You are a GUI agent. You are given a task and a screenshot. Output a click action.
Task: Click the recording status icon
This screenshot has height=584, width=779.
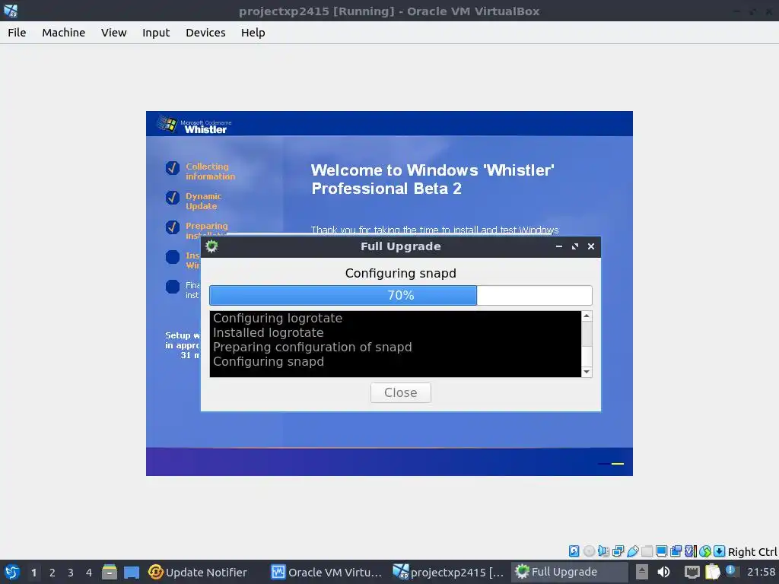pyautogui.click(x=676, y=551)
